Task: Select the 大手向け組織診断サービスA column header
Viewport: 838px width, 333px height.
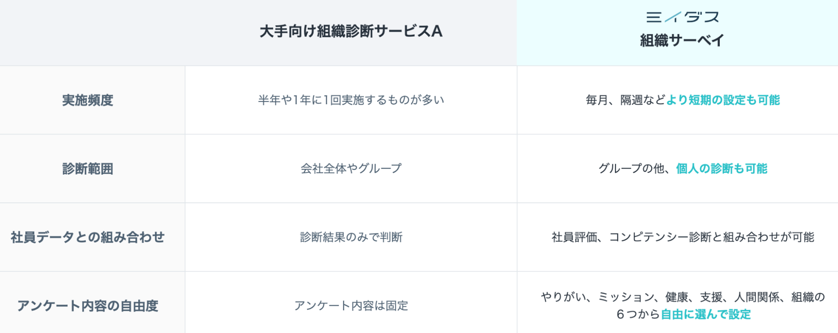Action: coord(351,31)
